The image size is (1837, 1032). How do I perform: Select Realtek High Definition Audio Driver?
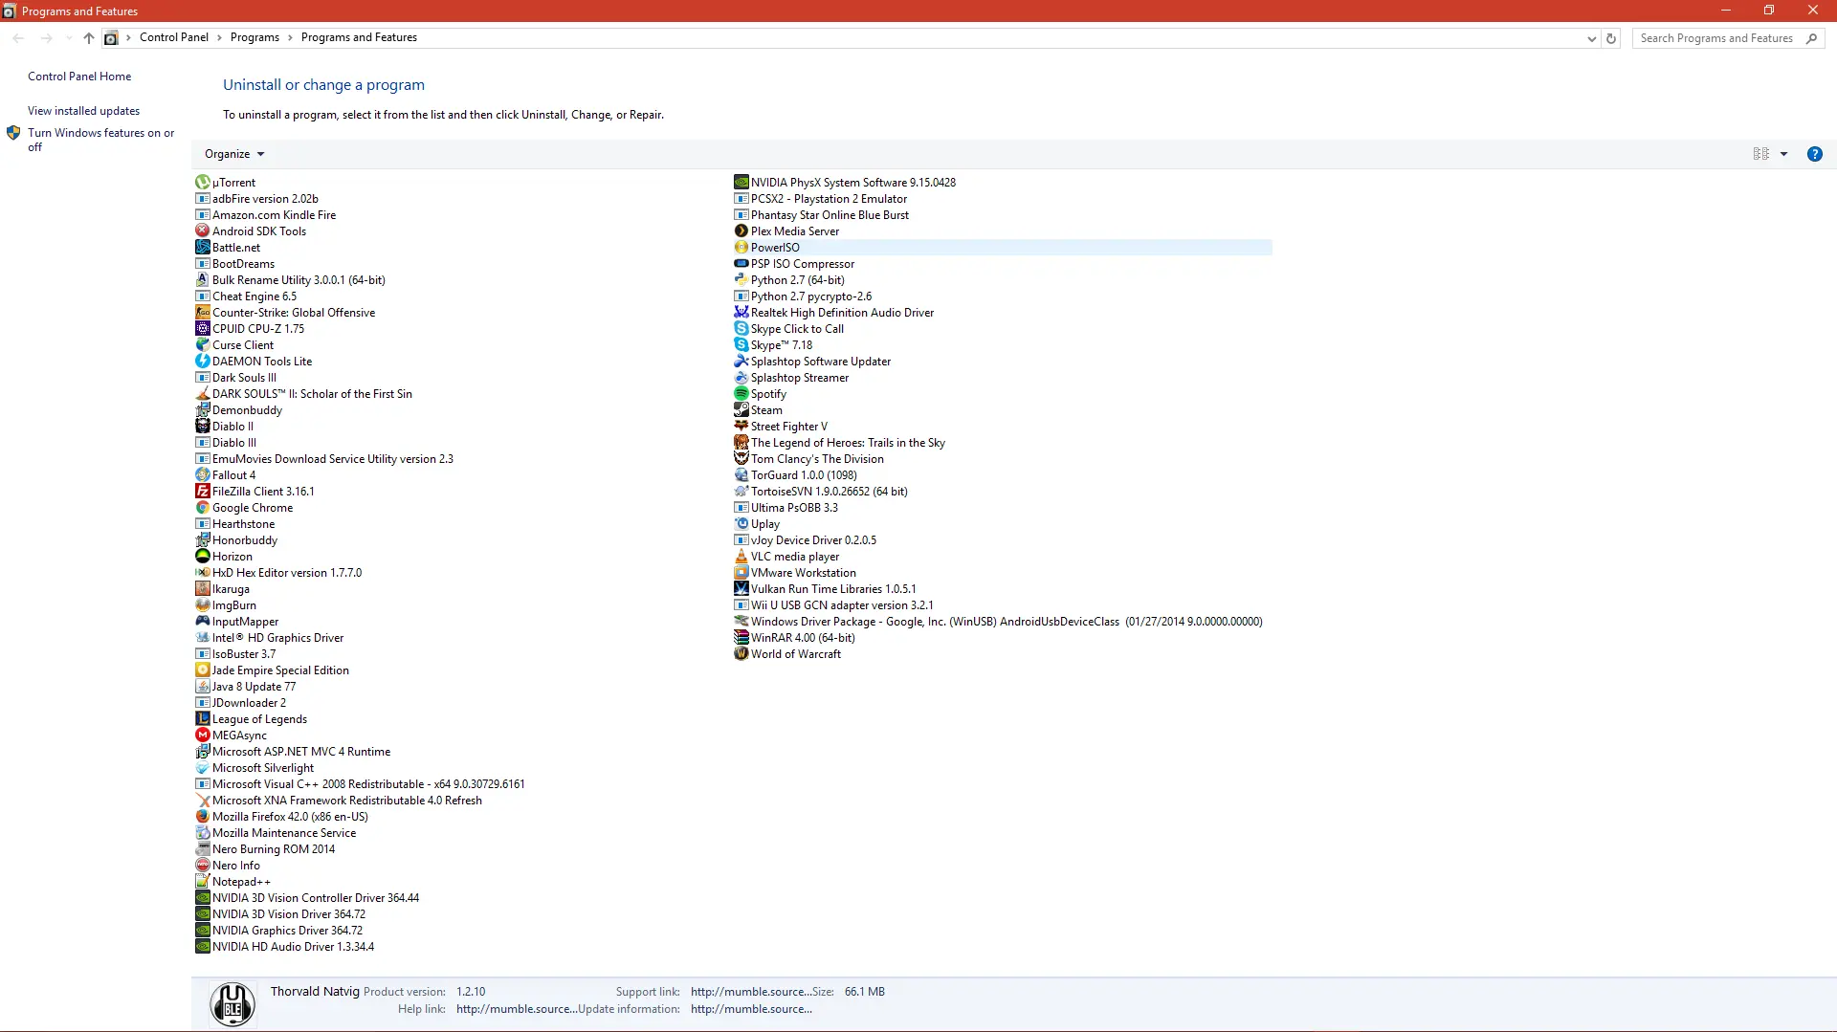pyautogui.click(x=833, y=312)
